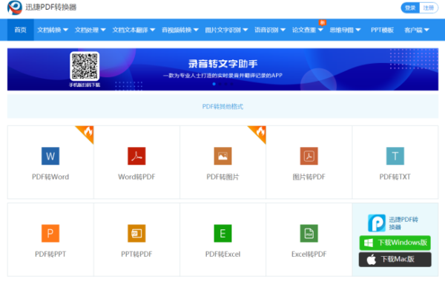Click the Apple logo on the Mac download button
Image resolution: width=445 pixels, height=282 pixels.
[372, 259]
